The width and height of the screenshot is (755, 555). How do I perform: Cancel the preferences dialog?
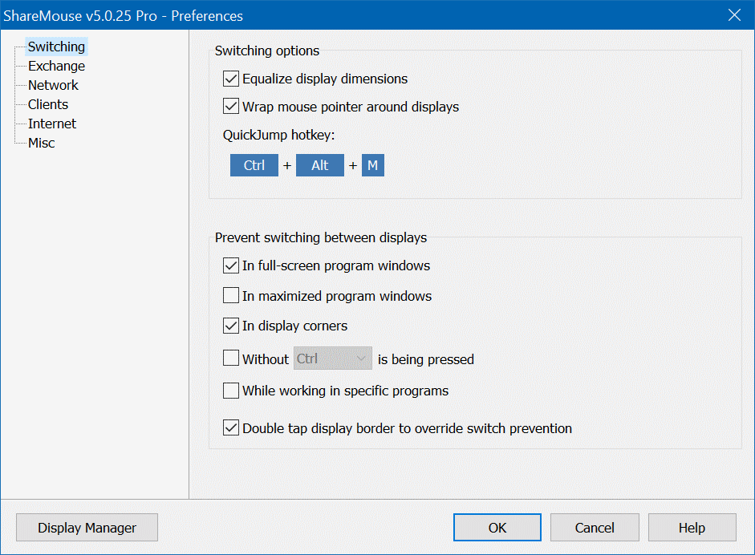pos(595,528)
